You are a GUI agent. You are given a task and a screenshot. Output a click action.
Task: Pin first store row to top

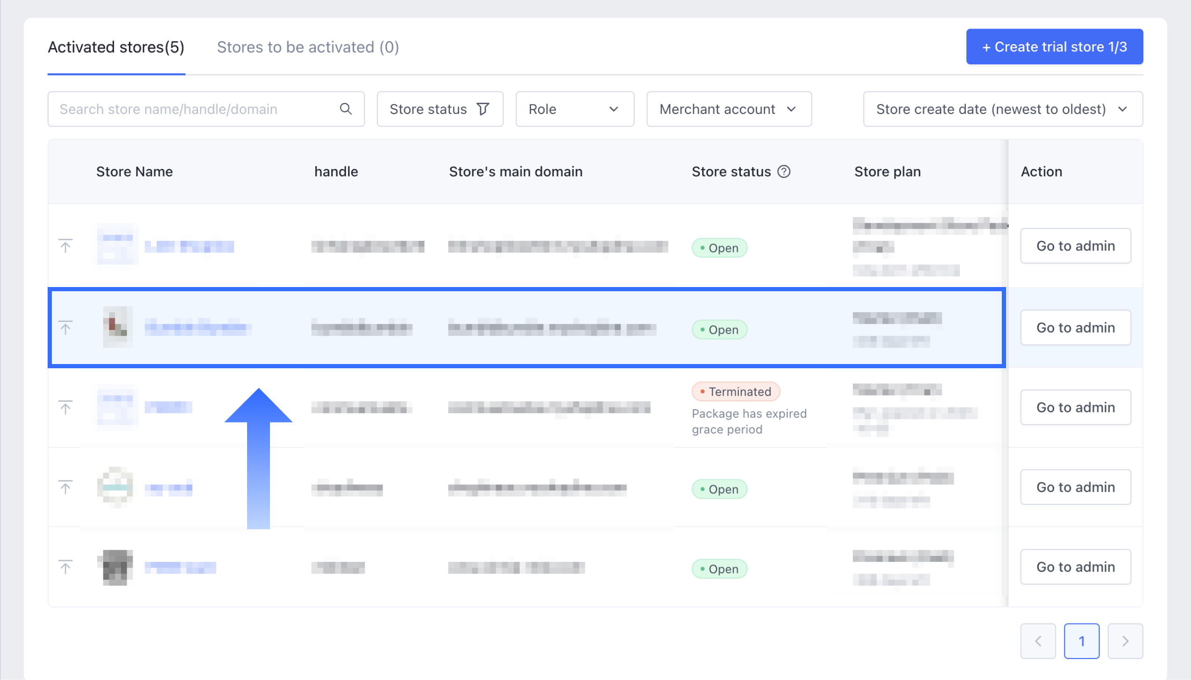[65, 245]
